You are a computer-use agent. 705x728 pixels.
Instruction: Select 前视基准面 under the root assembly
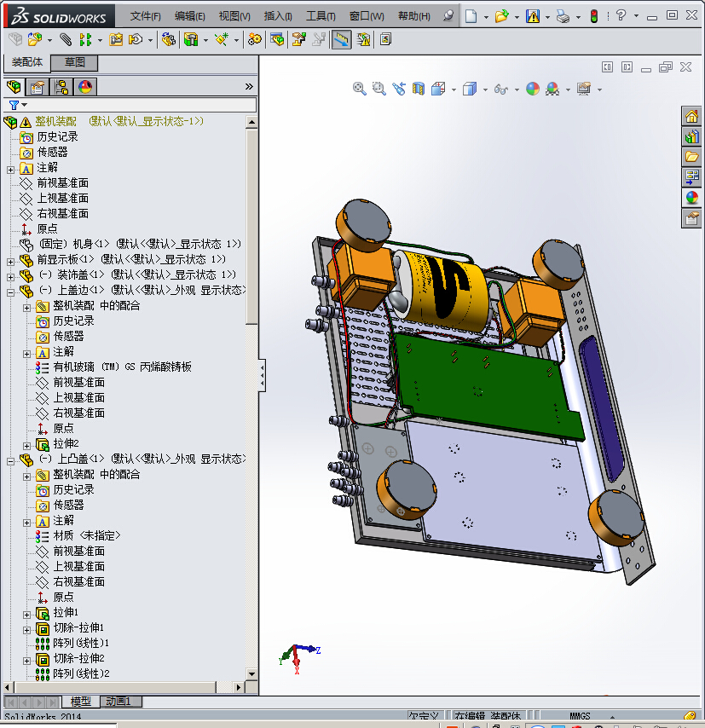click(63, 183)
